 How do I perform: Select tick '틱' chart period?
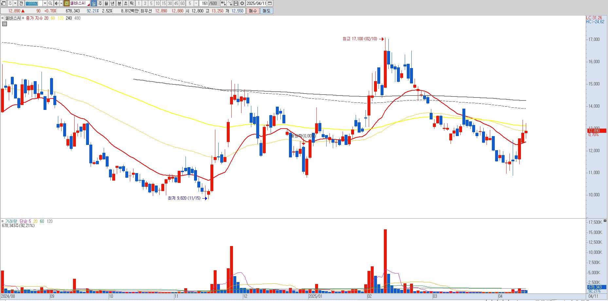pos(132,3)
